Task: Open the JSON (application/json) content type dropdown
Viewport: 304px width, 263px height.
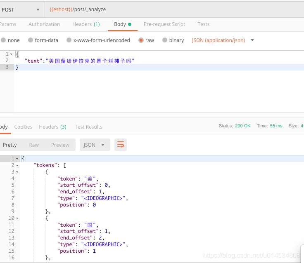Action: 223,40
